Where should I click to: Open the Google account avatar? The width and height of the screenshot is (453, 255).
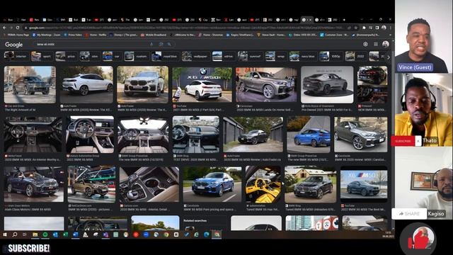(x=385, y=44)
